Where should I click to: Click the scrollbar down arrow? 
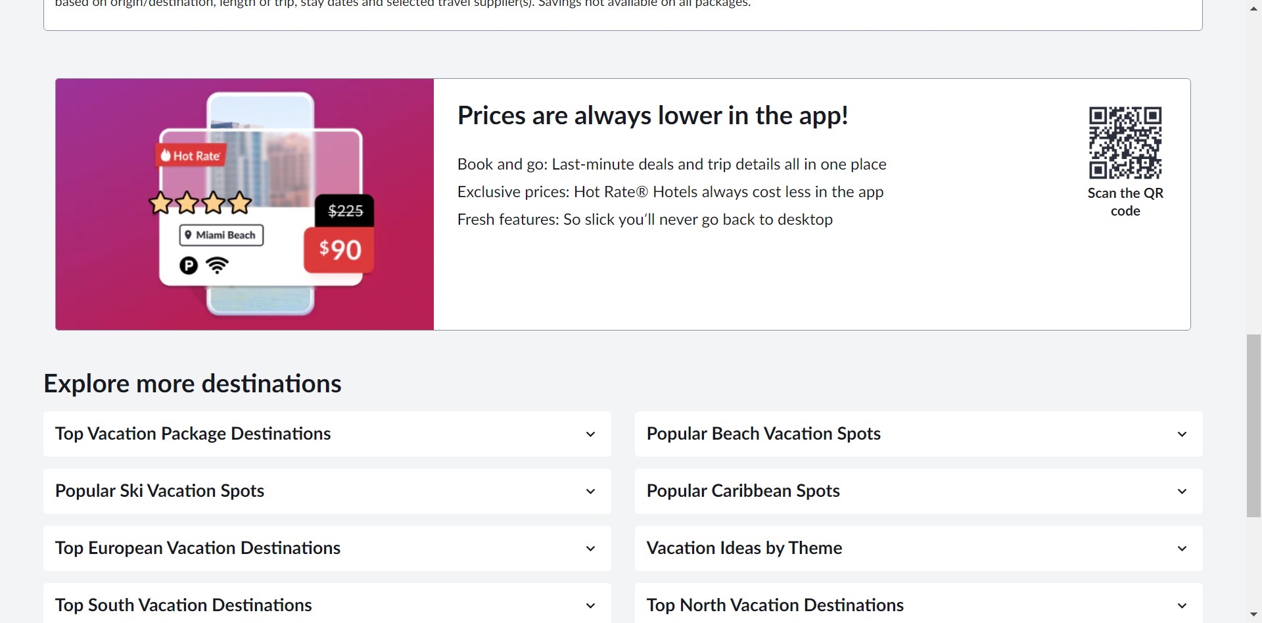[x=1253, y=615]
